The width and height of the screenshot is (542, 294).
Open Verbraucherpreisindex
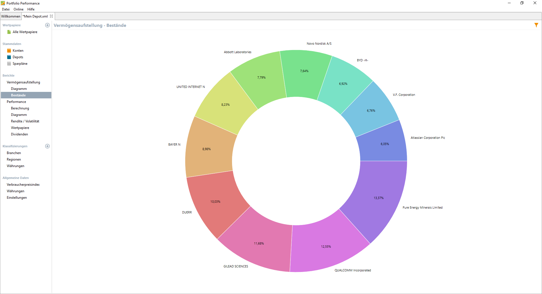coord(23,185)
